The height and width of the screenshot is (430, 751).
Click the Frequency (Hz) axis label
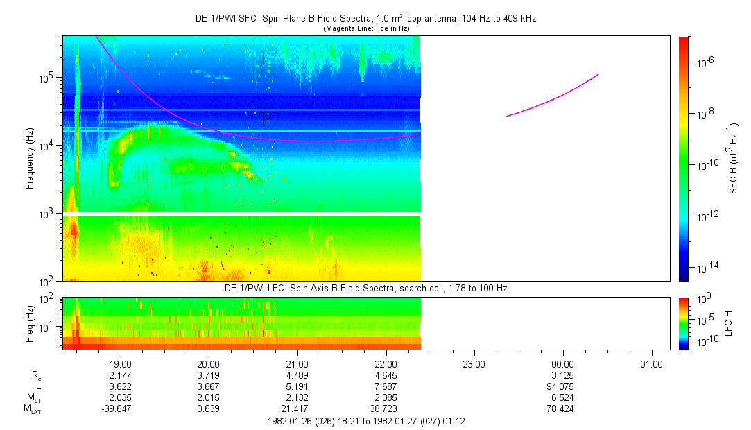click(30, 159)
